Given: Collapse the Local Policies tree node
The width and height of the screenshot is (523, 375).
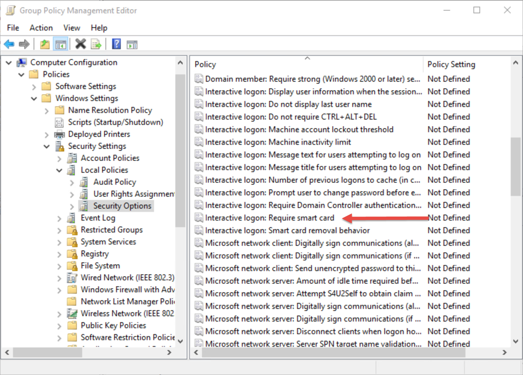Looking at the screenshot, I should coord(59,170).
